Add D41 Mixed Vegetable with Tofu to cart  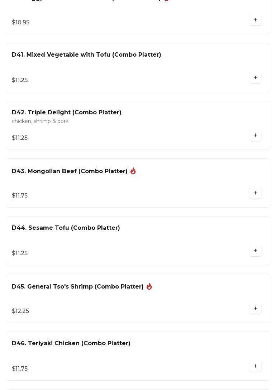tap(255, 78)
